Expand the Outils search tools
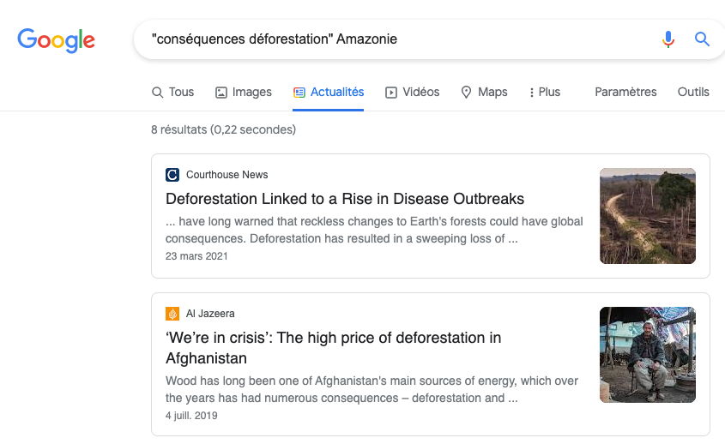Image resolution: width=725 pixels, height=444 pixels. click(693, 93)
